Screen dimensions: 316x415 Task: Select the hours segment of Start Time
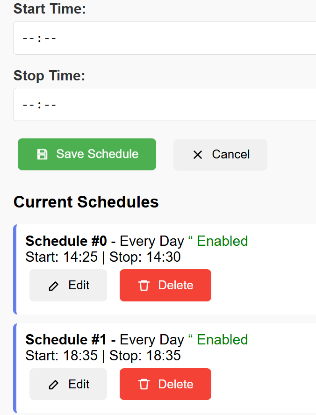click(x=29, y=39)
